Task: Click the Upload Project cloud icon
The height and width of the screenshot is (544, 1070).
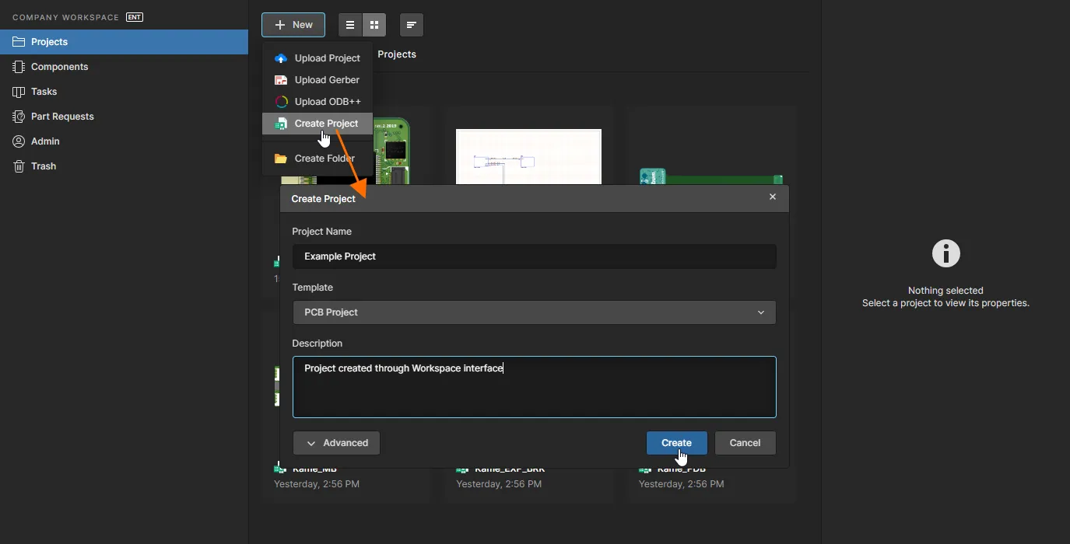Action: (x=281, y=58)
